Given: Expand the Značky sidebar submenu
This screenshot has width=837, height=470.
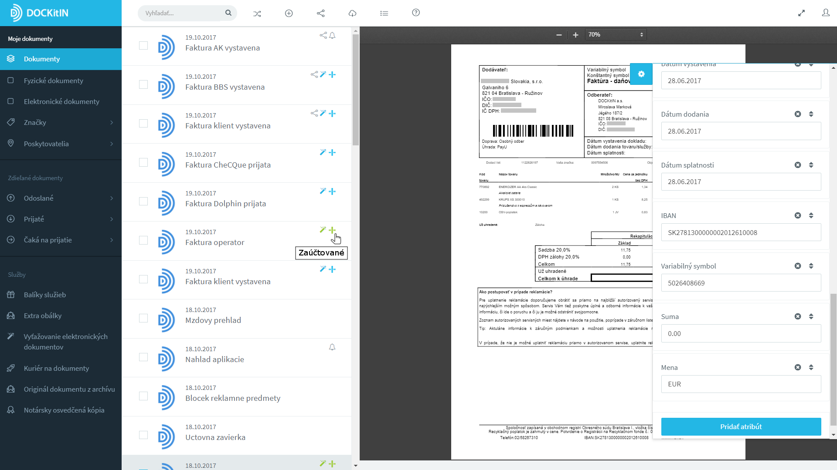Looking at the screenshot, I should (x=112, y=123).
